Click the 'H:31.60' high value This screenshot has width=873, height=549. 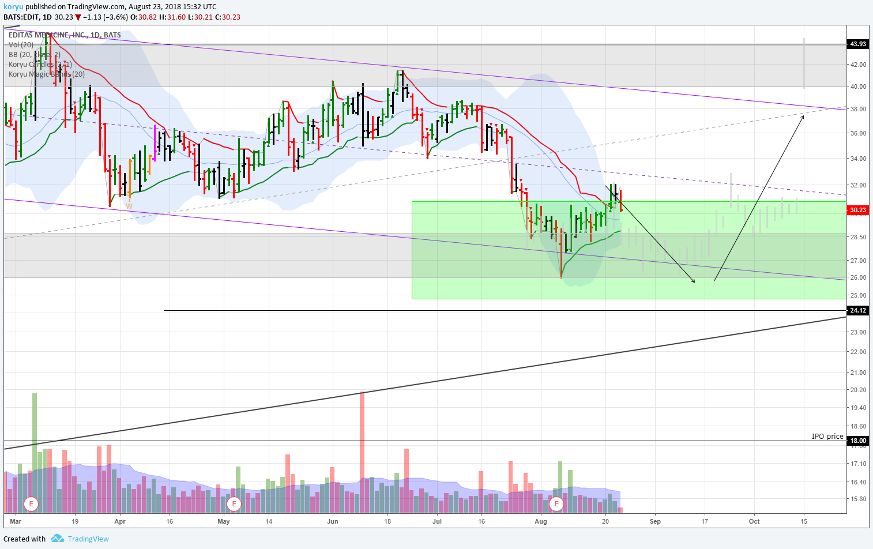[x=172, y=17]
